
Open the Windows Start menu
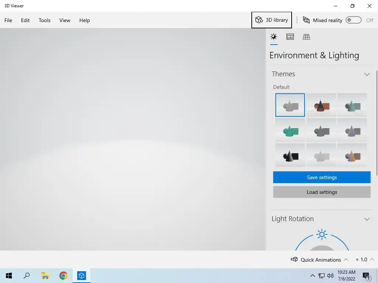(x=9, y=276)
